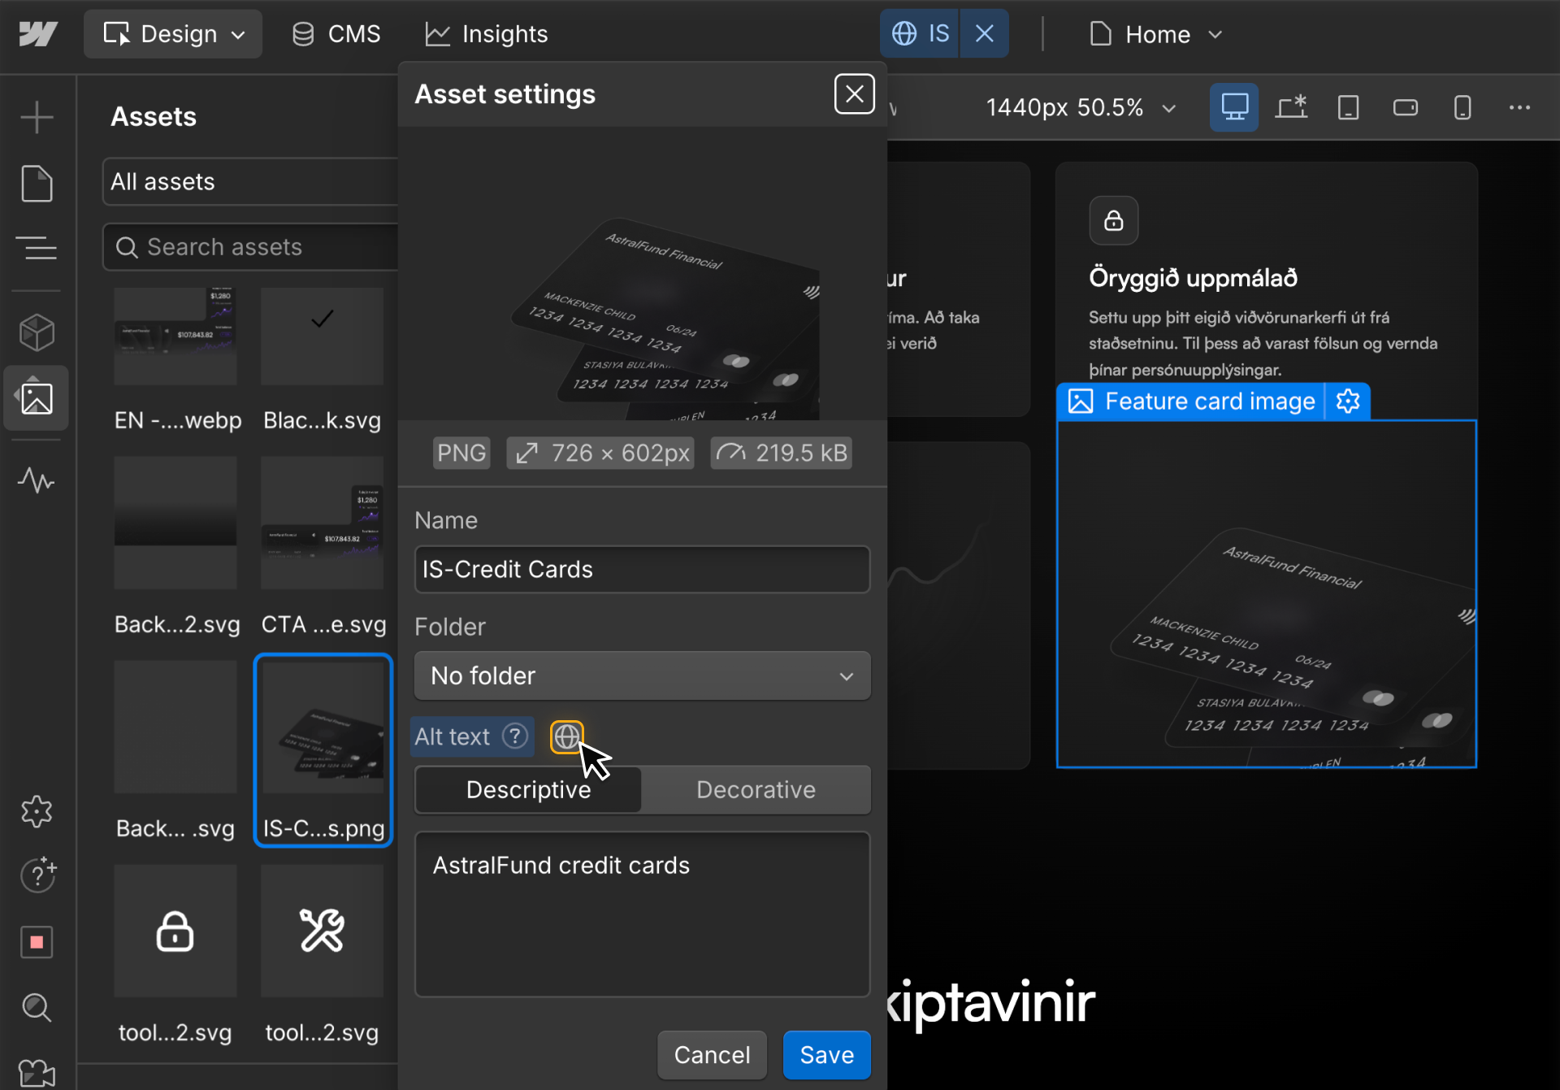
Task: Open the Audit panel
Action: pyautogui.click(x=37, y=481)
